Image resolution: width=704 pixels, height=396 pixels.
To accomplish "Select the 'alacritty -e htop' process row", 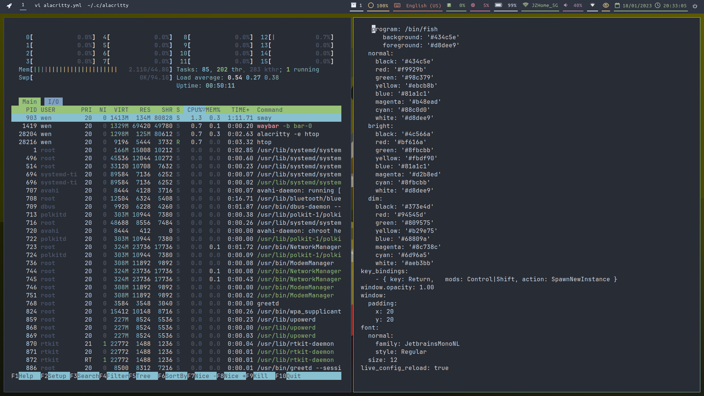I will pos(176,134).
